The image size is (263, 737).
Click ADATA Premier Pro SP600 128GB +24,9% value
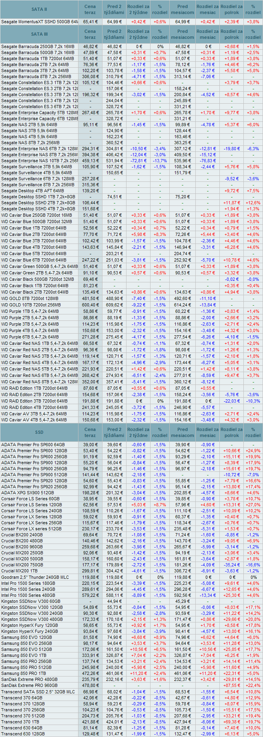(x=253, y=451)
